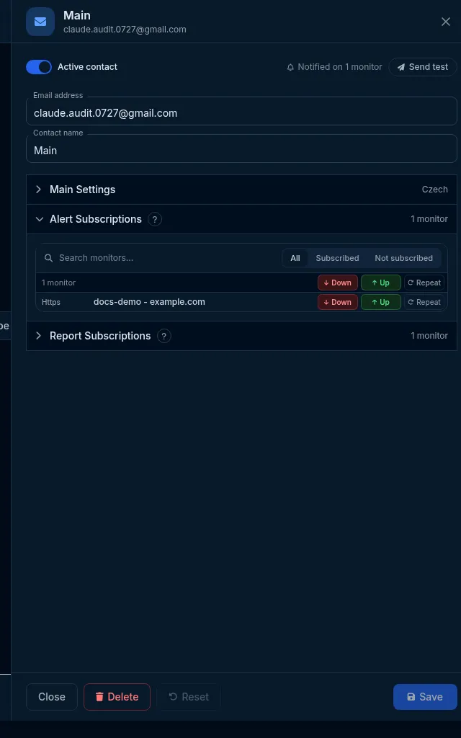
Task: Close the contact panel with the X icon
Action: 445,22
